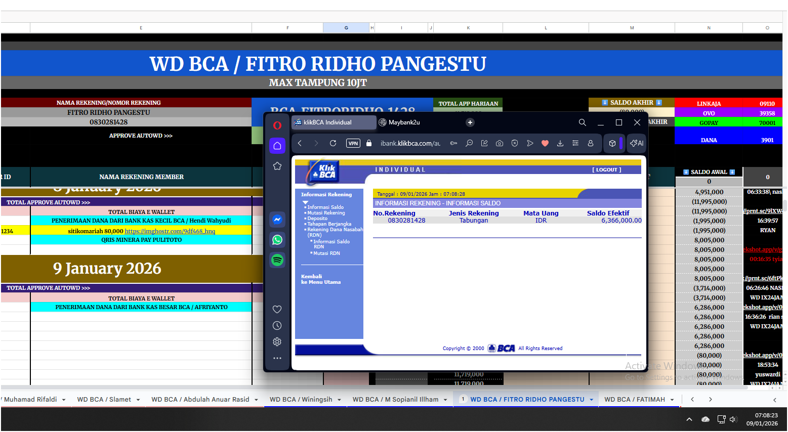The width and height of the screenshot is (788, 432).
Task: Open the Opera profile account icon
Action: (591, 143)
